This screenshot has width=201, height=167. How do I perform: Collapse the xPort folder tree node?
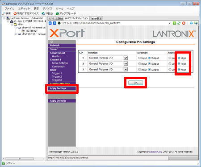tap(12, 25)
